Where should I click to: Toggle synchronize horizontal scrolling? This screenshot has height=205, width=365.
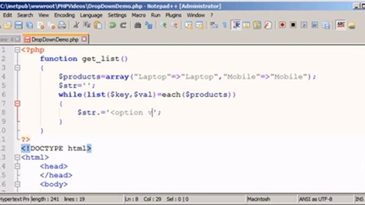(x=200, y=25)
